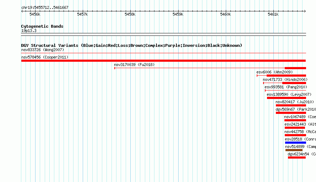This screenshot has width=316, height=182.
Task: Click the nsv471733 red loss bar
Action: tap(294, 83)
